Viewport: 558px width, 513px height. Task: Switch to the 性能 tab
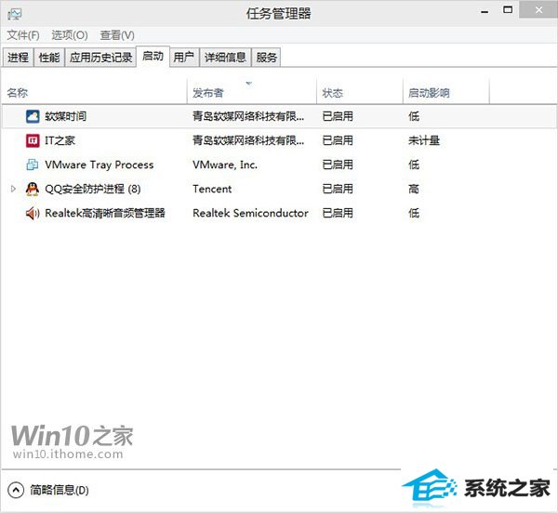point(49,58)
